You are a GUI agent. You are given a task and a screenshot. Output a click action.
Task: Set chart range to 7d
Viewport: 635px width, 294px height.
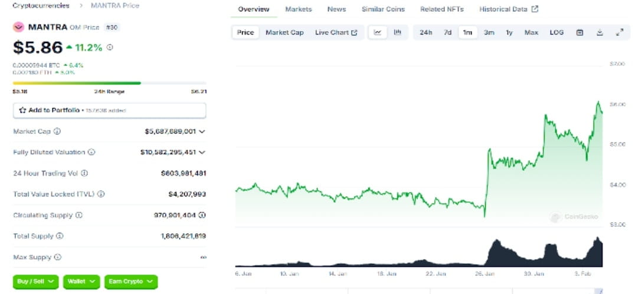pyautogui.click(x=447, y=32)
